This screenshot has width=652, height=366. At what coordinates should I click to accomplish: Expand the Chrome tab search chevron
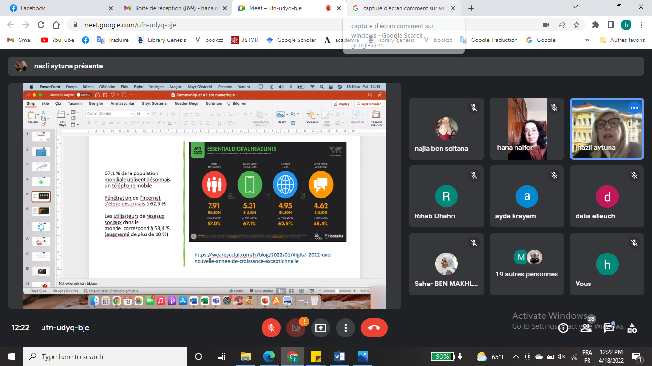(574, 7)
